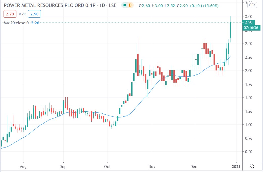
Task: Click the spread value 0.20
Action: click(22, 14)
